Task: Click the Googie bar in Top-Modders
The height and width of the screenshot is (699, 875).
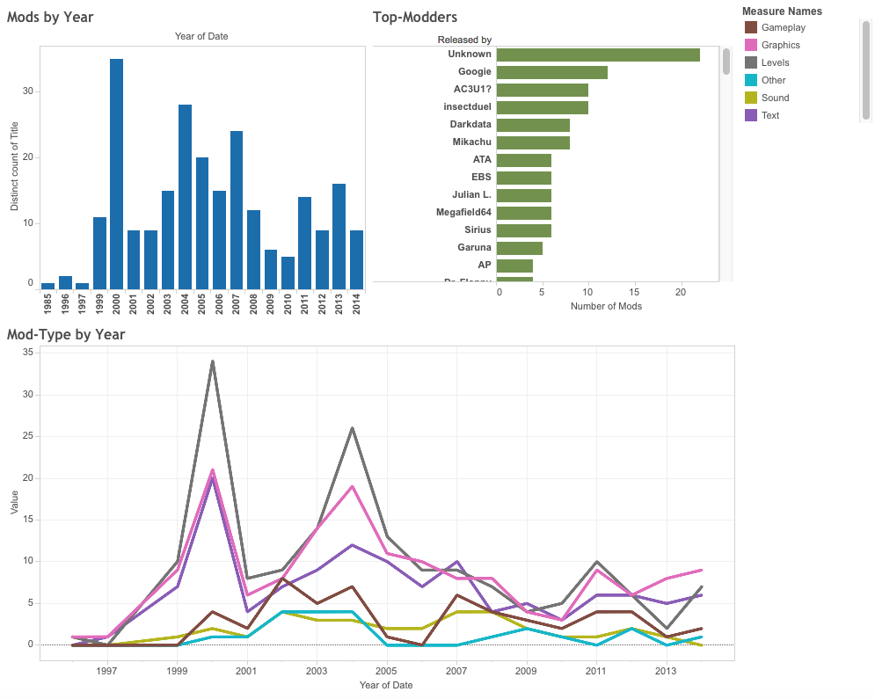Action: click(x=551, y=72)
